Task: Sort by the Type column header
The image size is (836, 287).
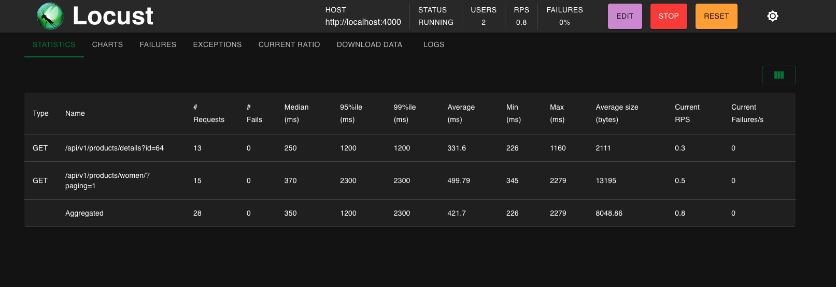Action: click(40, 113)
